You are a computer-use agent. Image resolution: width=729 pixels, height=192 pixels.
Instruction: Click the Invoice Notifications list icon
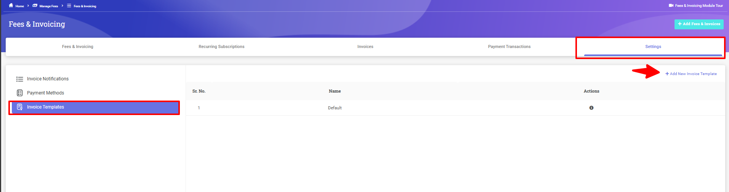point(19,79)
